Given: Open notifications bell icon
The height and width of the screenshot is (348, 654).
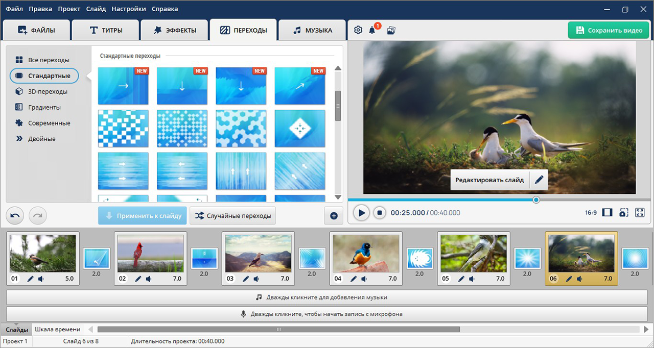Looking at the screenshot, I should tap(372, 30).
